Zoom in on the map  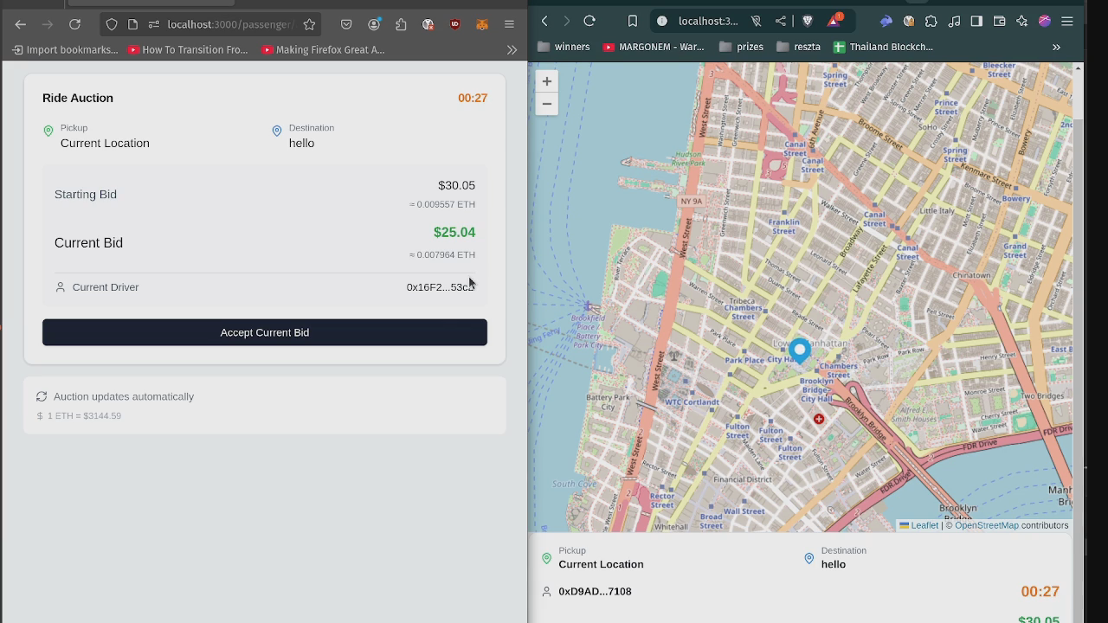(546, 81)
